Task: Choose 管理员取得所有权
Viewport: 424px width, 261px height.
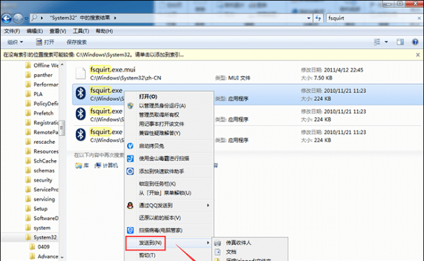Action: [169, 115]
